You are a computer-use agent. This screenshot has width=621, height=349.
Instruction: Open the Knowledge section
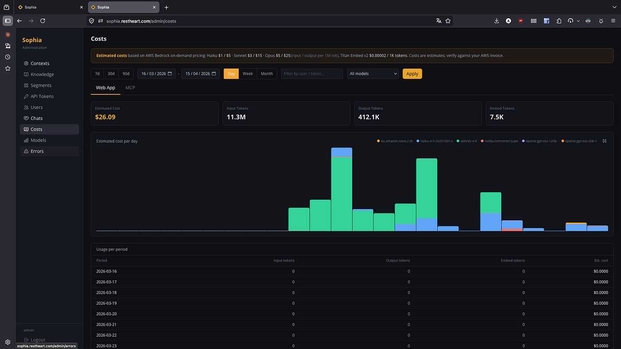coord(49,74)
